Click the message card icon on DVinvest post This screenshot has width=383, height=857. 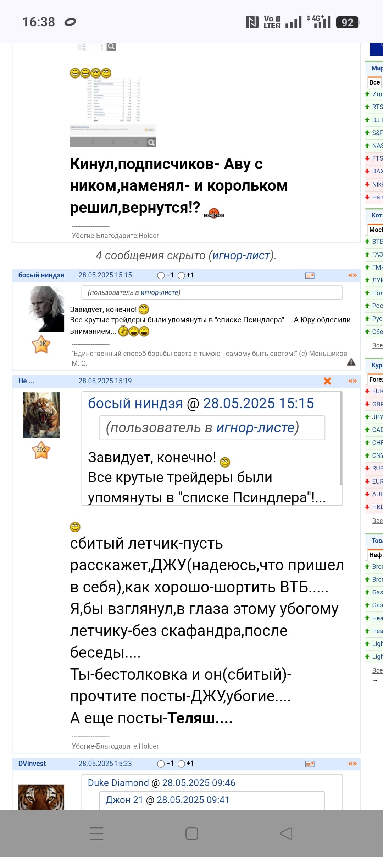[310, 764]
